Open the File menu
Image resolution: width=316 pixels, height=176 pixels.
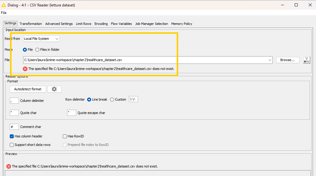pyautogui.click(x=4, y=13)
